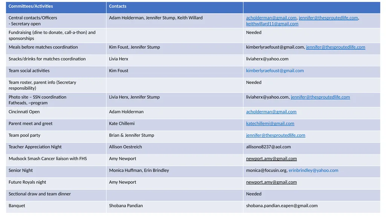Click the 'Central contacts/Officers' cell
The image size is (386, 217).
pos(56,21)
